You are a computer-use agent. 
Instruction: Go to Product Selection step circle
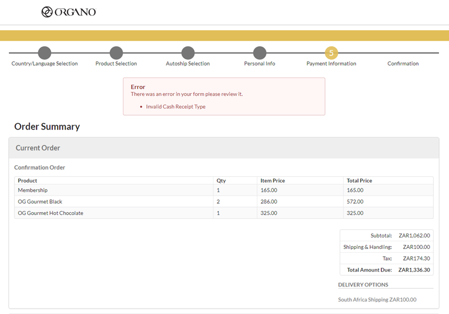pyautogui.click(x=116, y=53)
